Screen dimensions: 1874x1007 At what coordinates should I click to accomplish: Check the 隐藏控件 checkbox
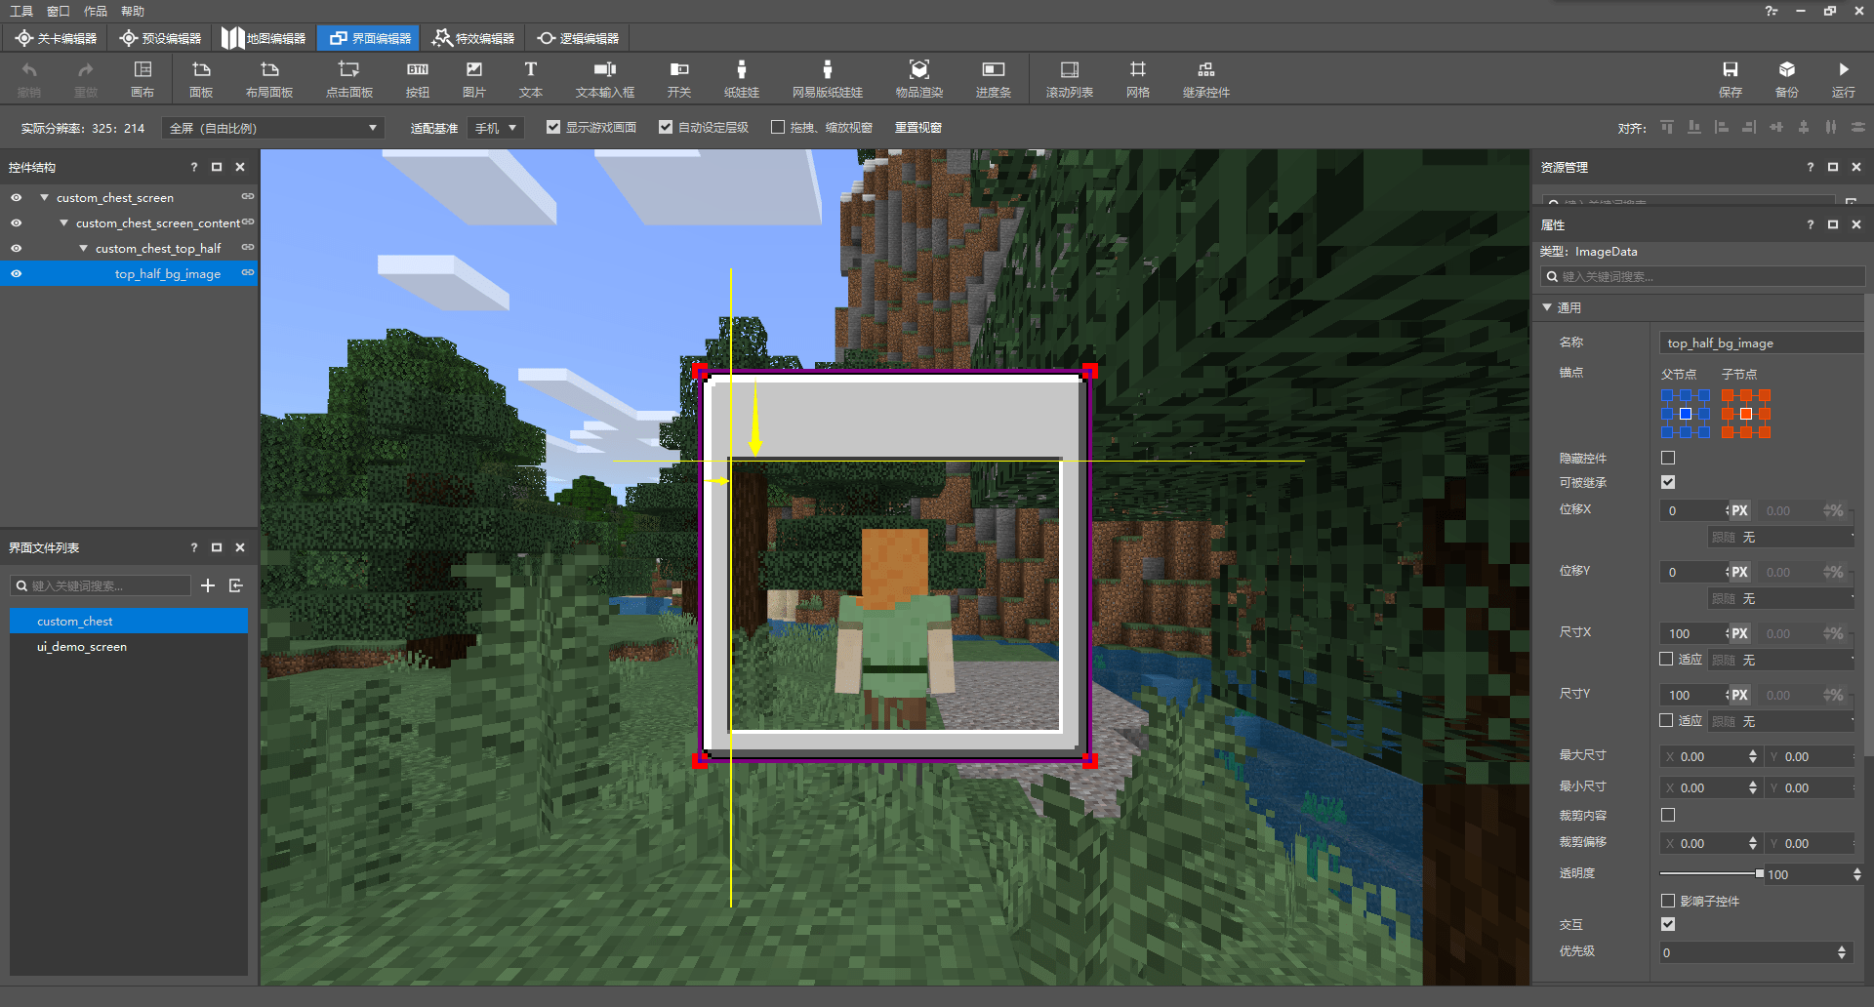(1668, 458)
